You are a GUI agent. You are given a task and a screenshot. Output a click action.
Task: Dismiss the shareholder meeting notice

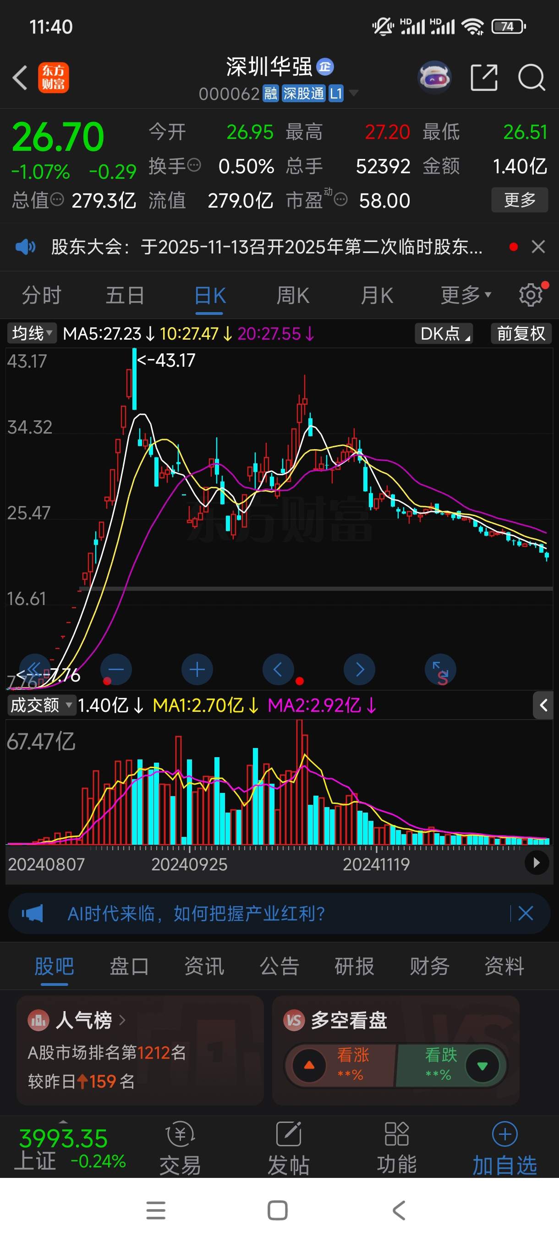coord(538,247)
